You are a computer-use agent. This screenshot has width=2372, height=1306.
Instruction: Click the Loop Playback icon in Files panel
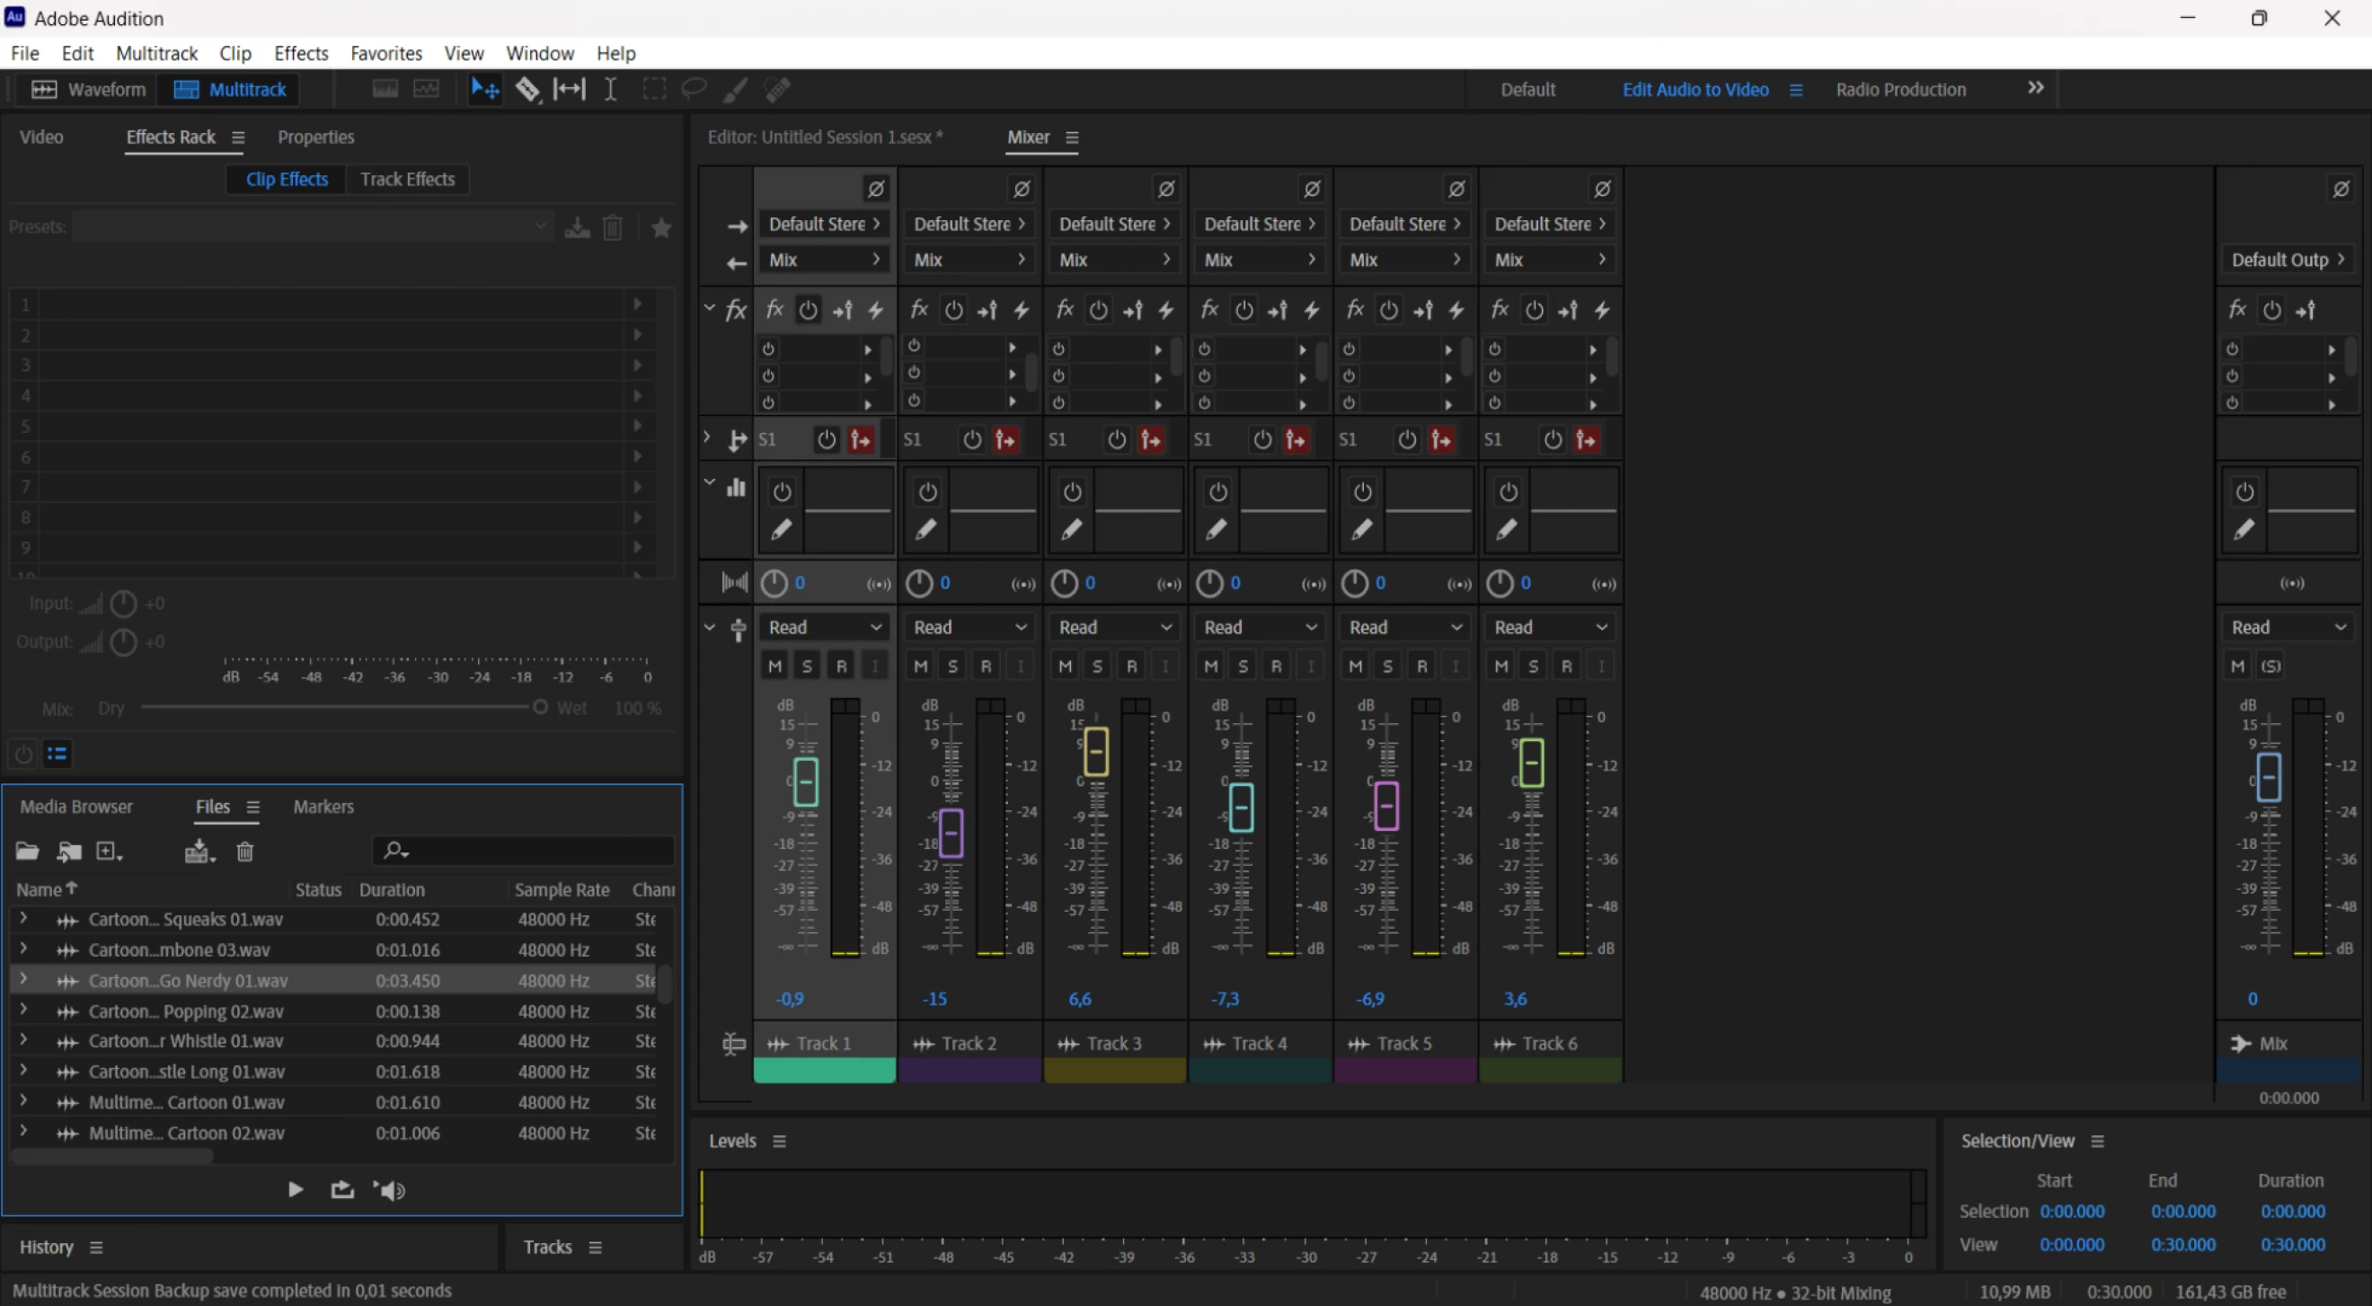(342, 1190)
